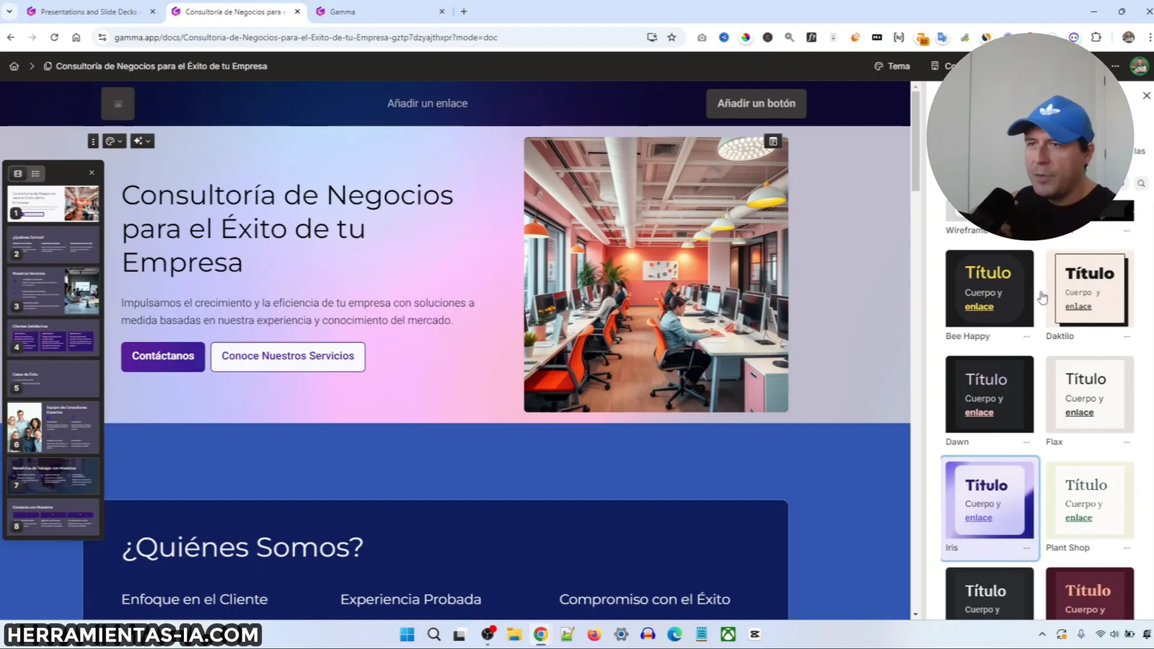Image resolution: width=1154 pixels, height=649 pixels.
Task: Select slide 4 thumbnail in side panel
Action: coord(53,339)
